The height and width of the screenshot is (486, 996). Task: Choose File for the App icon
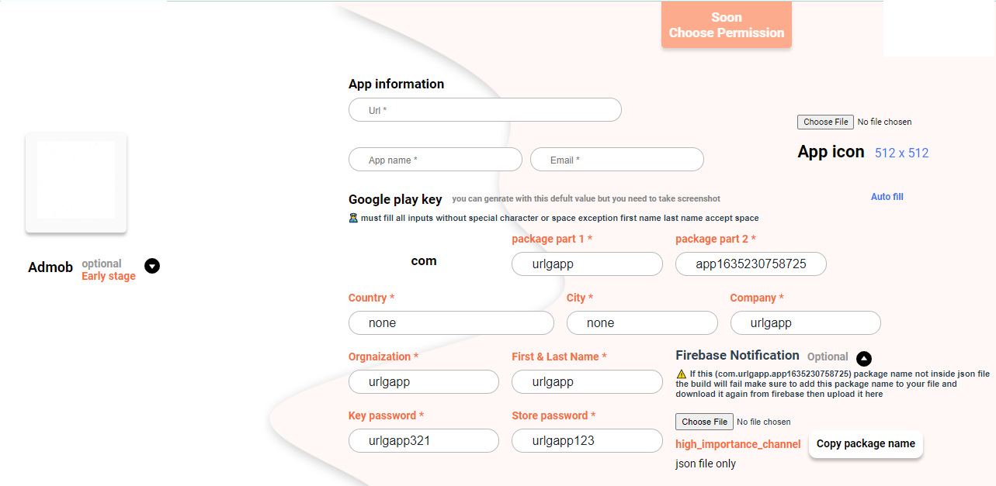[x=825, y=122]
